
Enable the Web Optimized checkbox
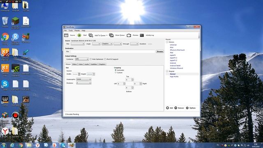pos(91,59)
